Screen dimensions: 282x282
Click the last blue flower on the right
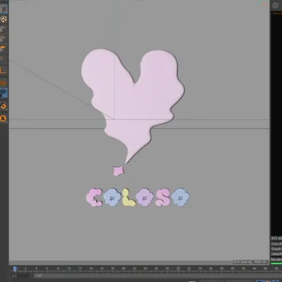pos(180,197)
